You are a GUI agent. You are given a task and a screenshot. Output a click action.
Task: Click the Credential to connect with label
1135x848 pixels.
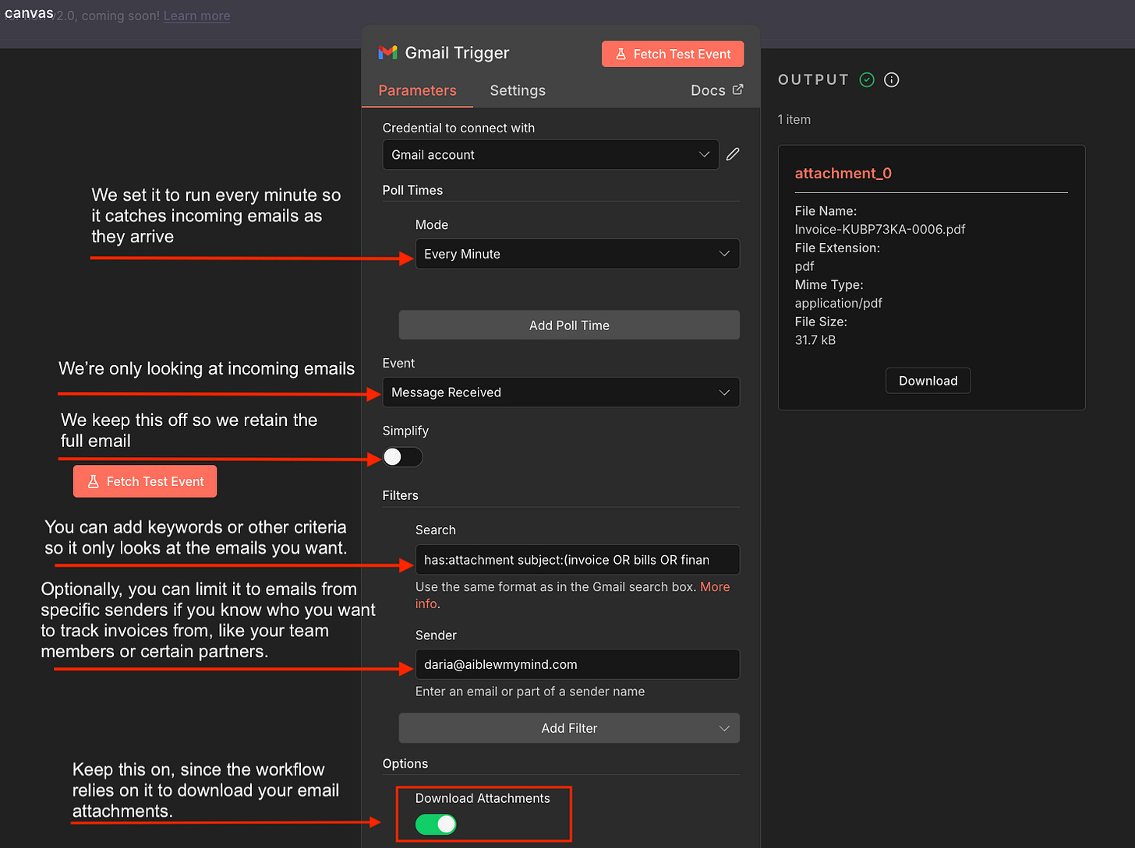pyautogui.click(x=458, y=128)
